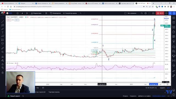Click Открыть in Pine editor
Image resolution: width=176 pixels, height=99 pixels.
click(x=125, y=96)
